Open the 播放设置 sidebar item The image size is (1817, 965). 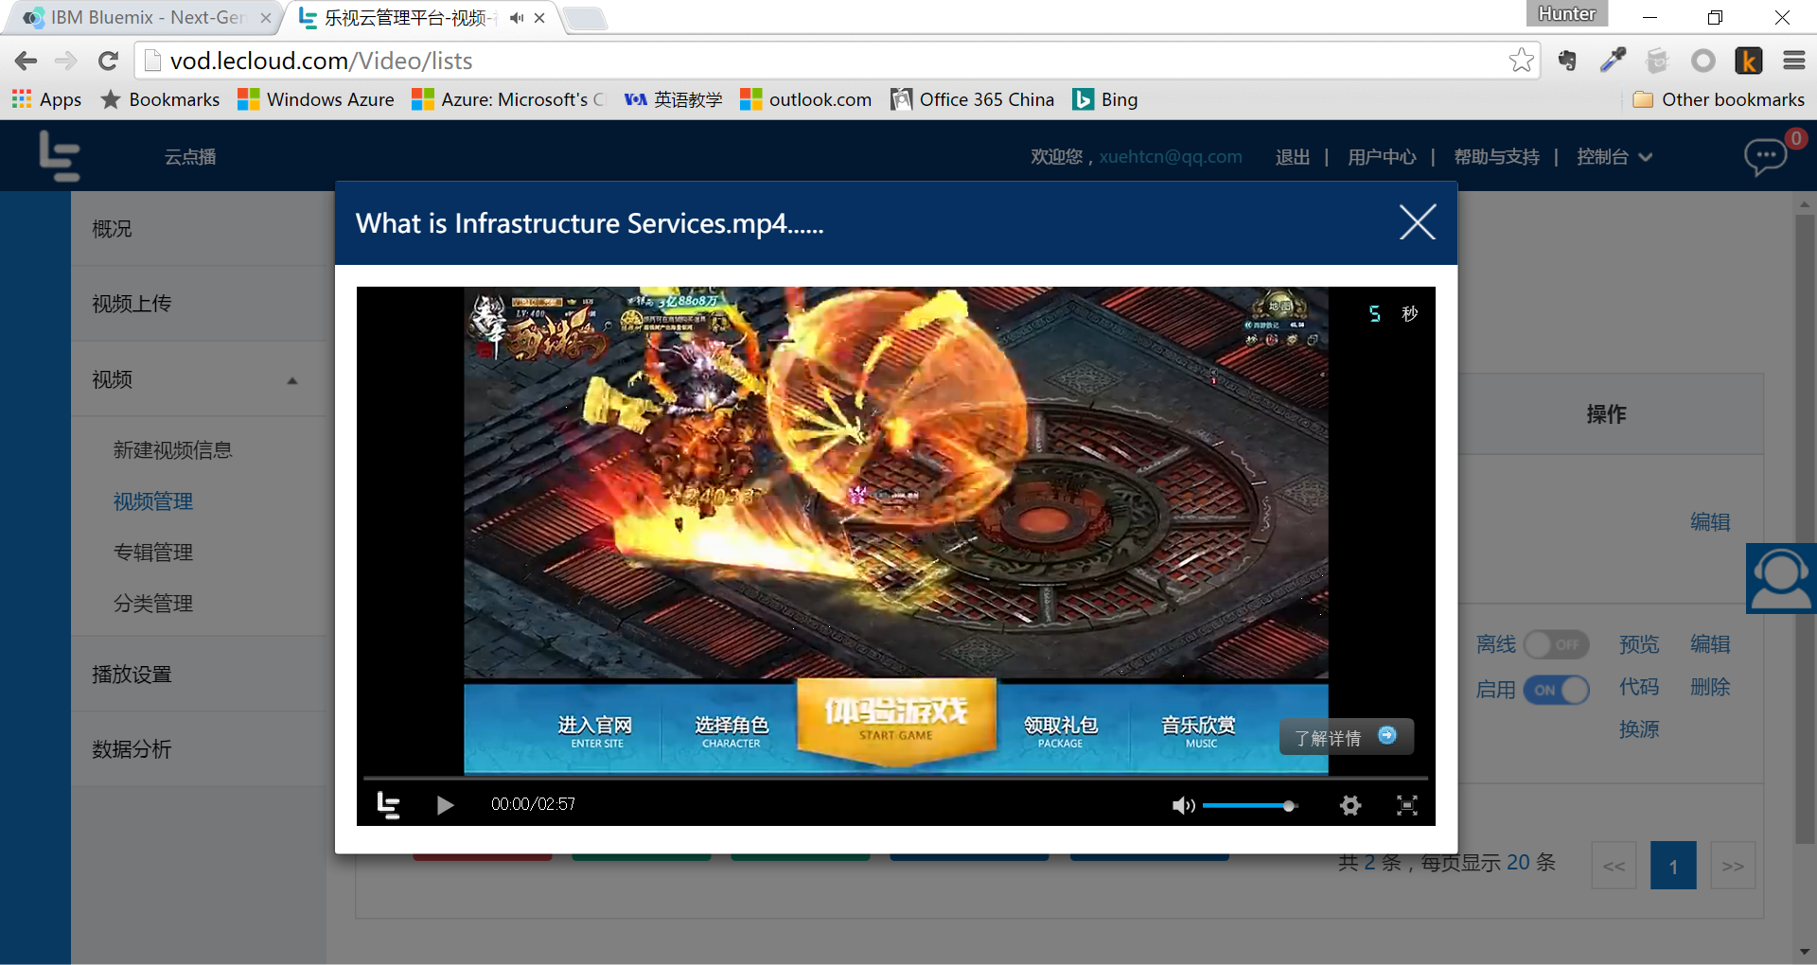tap(199, 675)
